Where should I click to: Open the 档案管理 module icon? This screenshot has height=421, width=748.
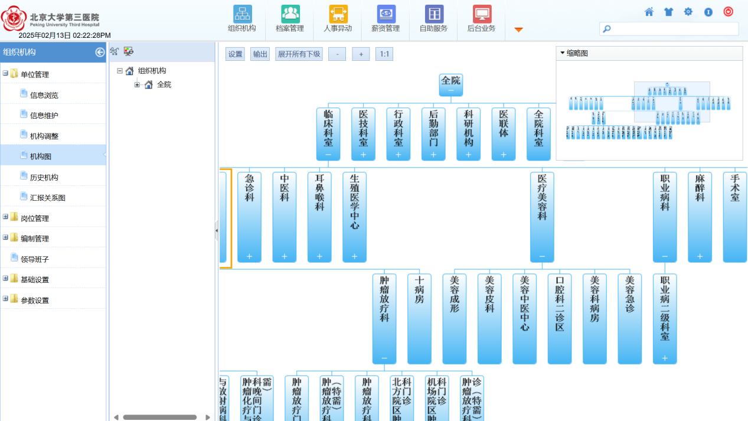point(290,14)
